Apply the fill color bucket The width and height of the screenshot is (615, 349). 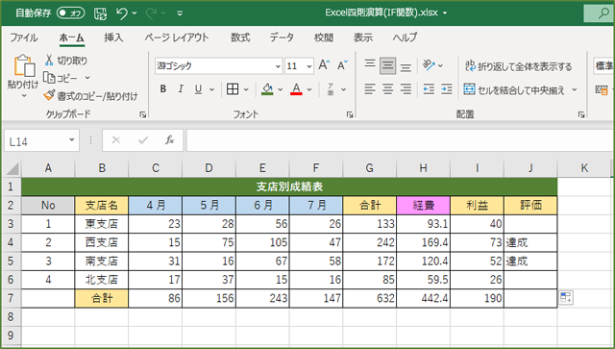click(x=267, y=89)
